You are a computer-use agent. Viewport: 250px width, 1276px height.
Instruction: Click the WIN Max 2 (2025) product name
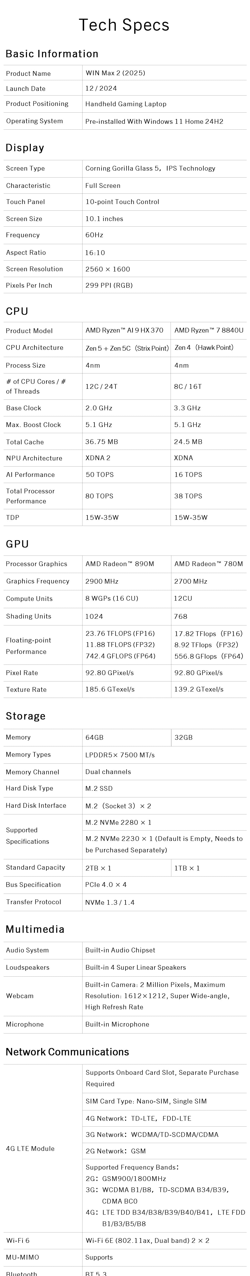coord(115,73)
